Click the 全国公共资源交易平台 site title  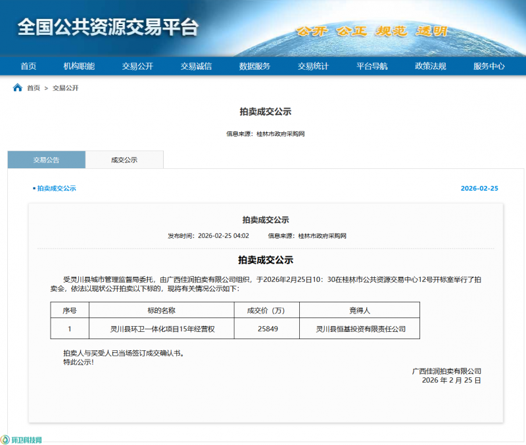click(108, 27)
